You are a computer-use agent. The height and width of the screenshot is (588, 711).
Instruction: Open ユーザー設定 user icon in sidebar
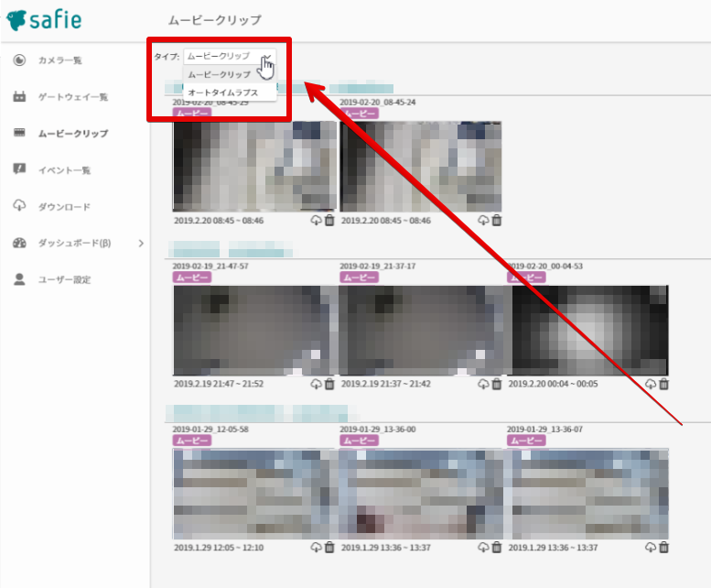tap(19, 279)
